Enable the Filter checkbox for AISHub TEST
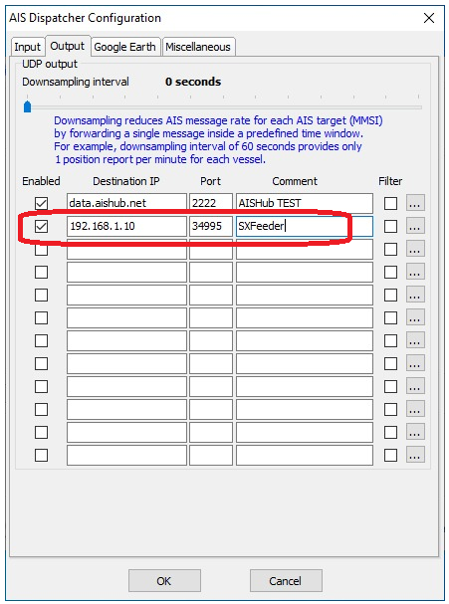This screenshot has height=604, width=449. coord(390,203)
